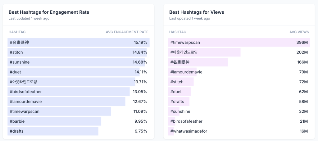
Task: Click #duet in the Engagement Rate list
Action: [x=16, y=72]
